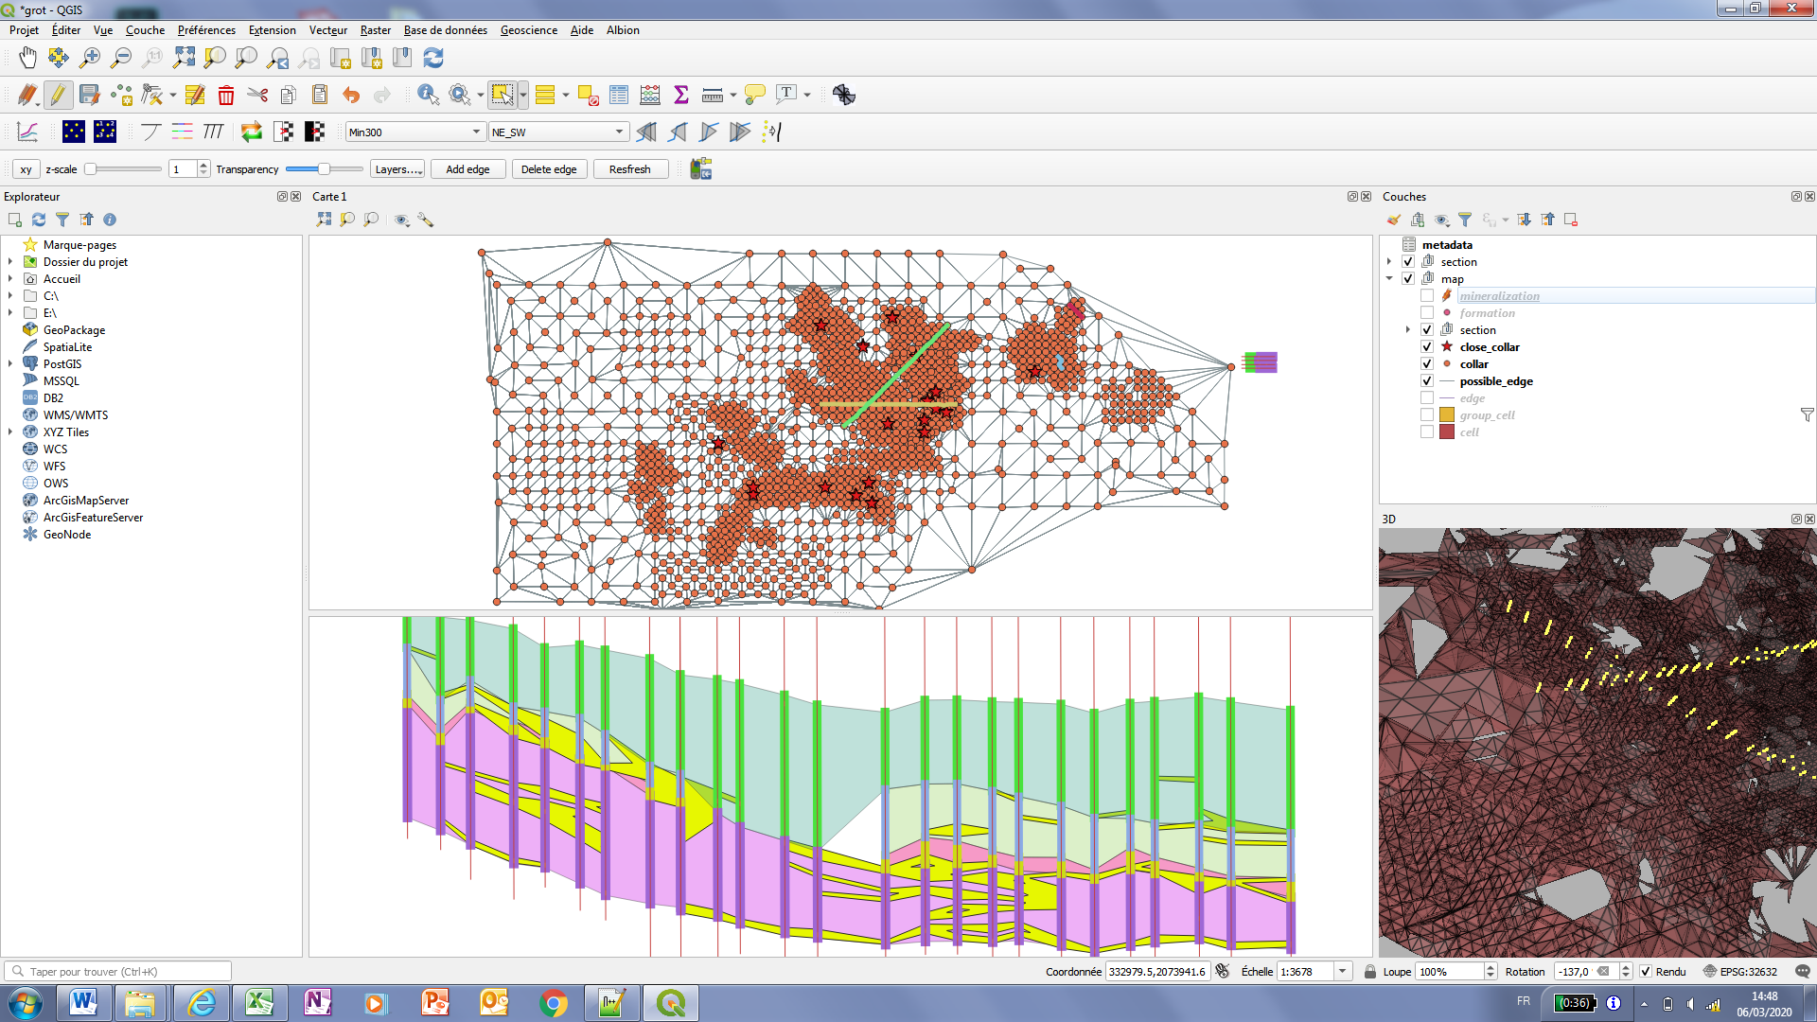Click the Undo arrow icon
The width and height of the screenshot is (1817, 1022).
tap(351, 95)
